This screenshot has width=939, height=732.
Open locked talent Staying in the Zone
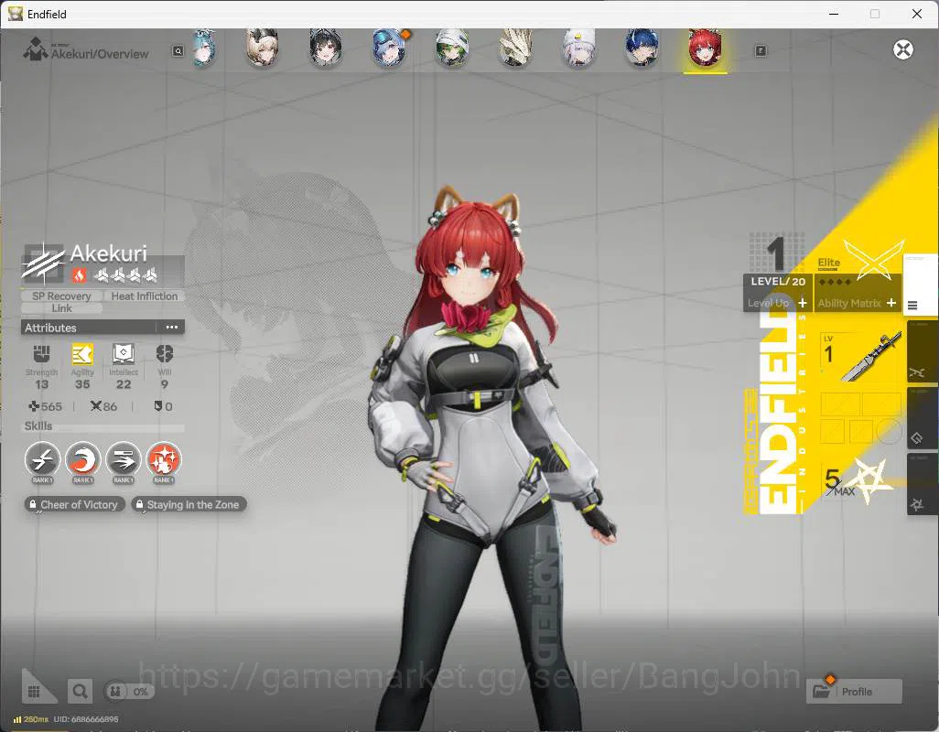pyautogui.click(x=189, y=504)
